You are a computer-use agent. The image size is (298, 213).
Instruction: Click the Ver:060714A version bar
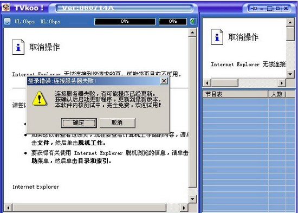124,8
